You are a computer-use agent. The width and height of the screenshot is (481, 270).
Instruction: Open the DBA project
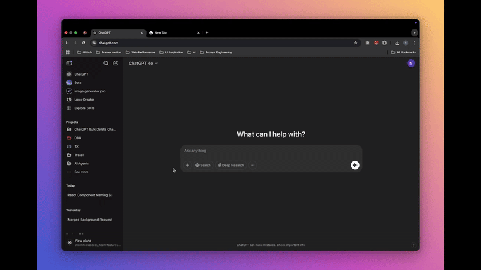click(x=93, y=138)
